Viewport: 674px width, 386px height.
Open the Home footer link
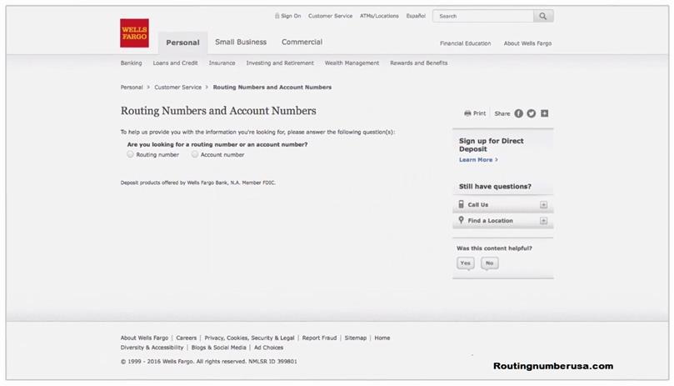[x=382, y=338]
